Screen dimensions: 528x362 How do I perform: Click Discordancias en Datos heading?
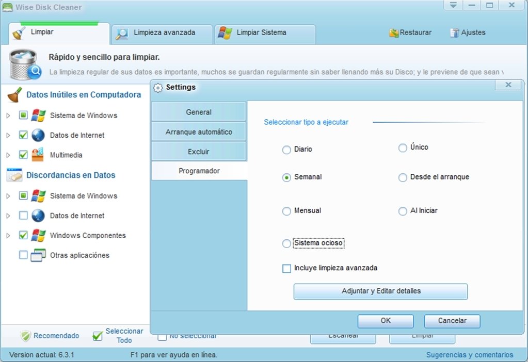pos(71,175)
